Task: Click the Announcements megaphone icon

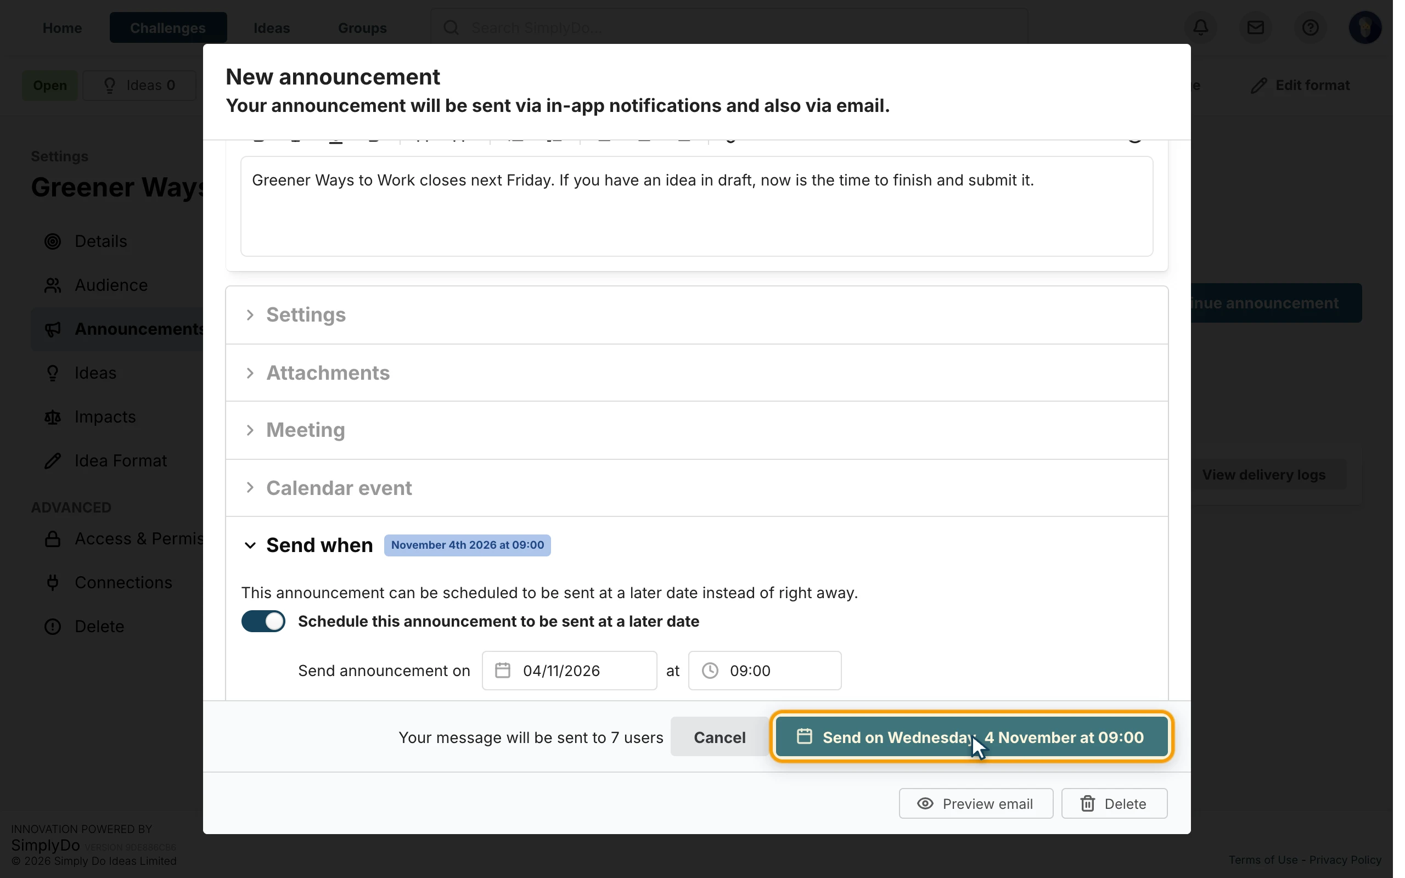Action: tap(53, 329)
